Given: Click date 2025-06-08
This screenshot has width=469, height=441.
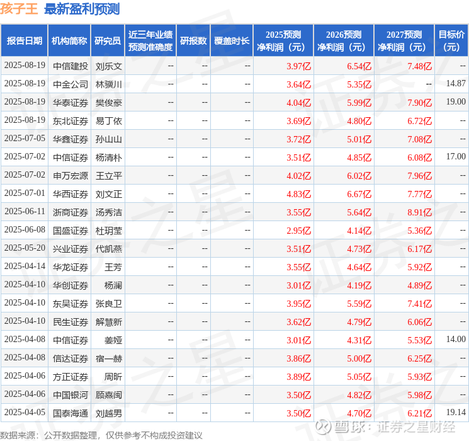Looking at the screenshot, I should (x=25, y=229).
